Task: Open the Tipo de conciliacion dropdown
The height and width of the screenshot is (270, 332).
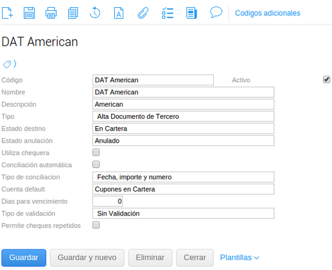Action: tap(184, 177)
